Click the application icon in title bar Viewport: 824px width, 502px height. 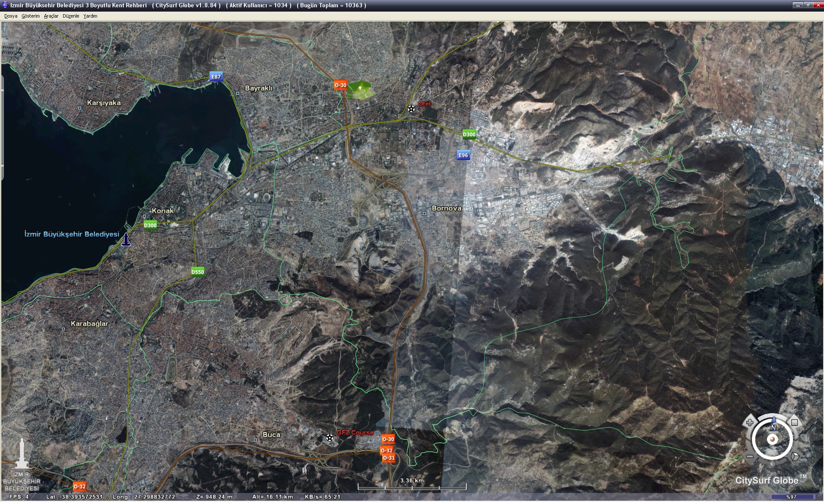click(5, 5)
